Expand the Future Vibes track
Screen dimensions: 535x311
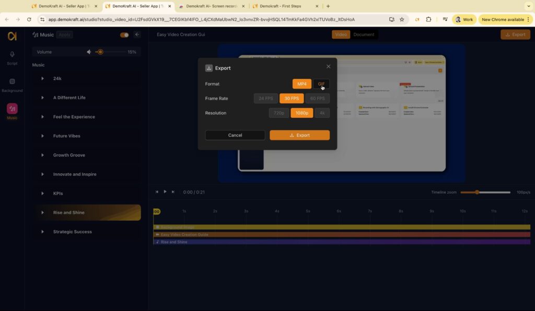(43, 136)
